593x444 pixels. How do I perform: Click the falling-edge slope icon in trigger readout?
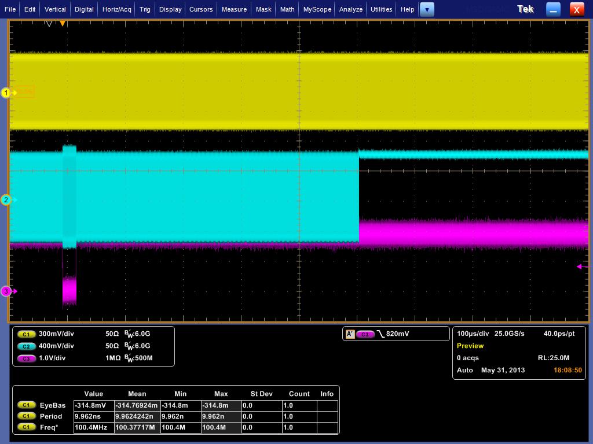[x=380, y=334]
